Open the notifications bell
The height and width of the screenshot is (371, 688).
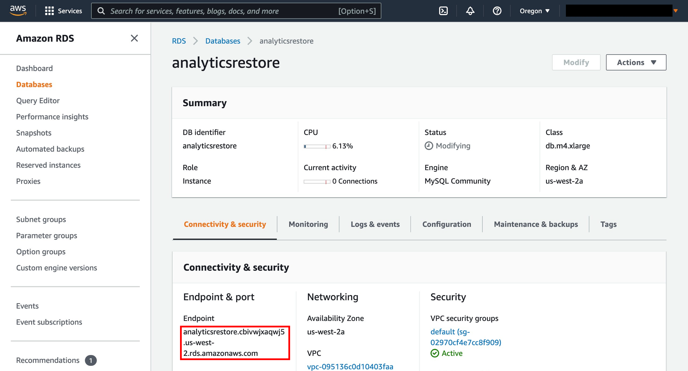coord(470,11)
